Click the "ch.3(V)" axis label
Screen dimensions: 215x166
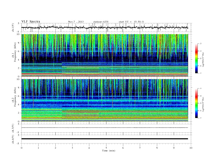coord(13,128)
